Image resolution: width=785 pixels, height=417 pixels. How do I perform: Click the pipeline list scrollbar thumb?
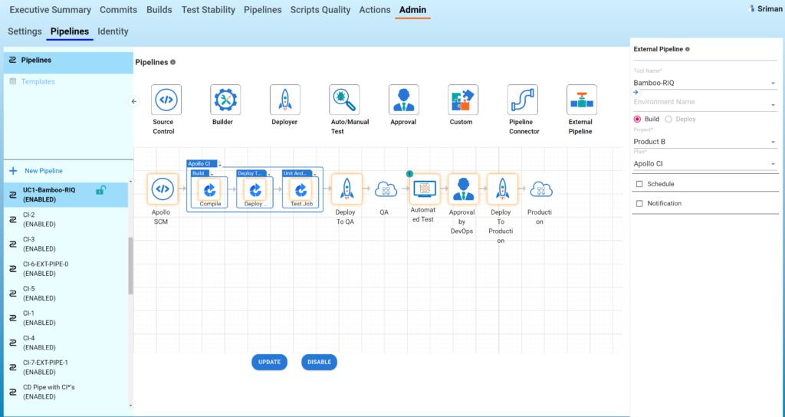click(x=130, y=266)
